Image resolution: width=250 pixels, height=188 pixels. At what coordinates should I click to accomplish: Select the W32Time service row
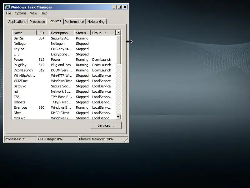pyautogui.click(x=64, y=81)
